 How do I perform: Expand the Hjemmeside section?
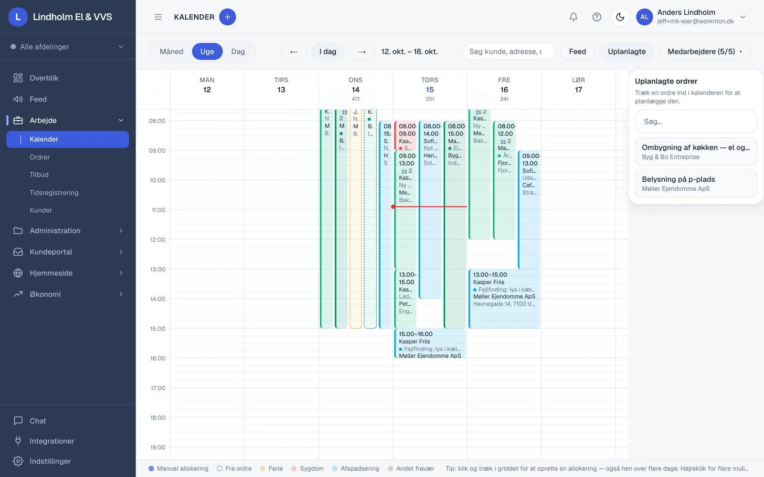coord(68,273)
